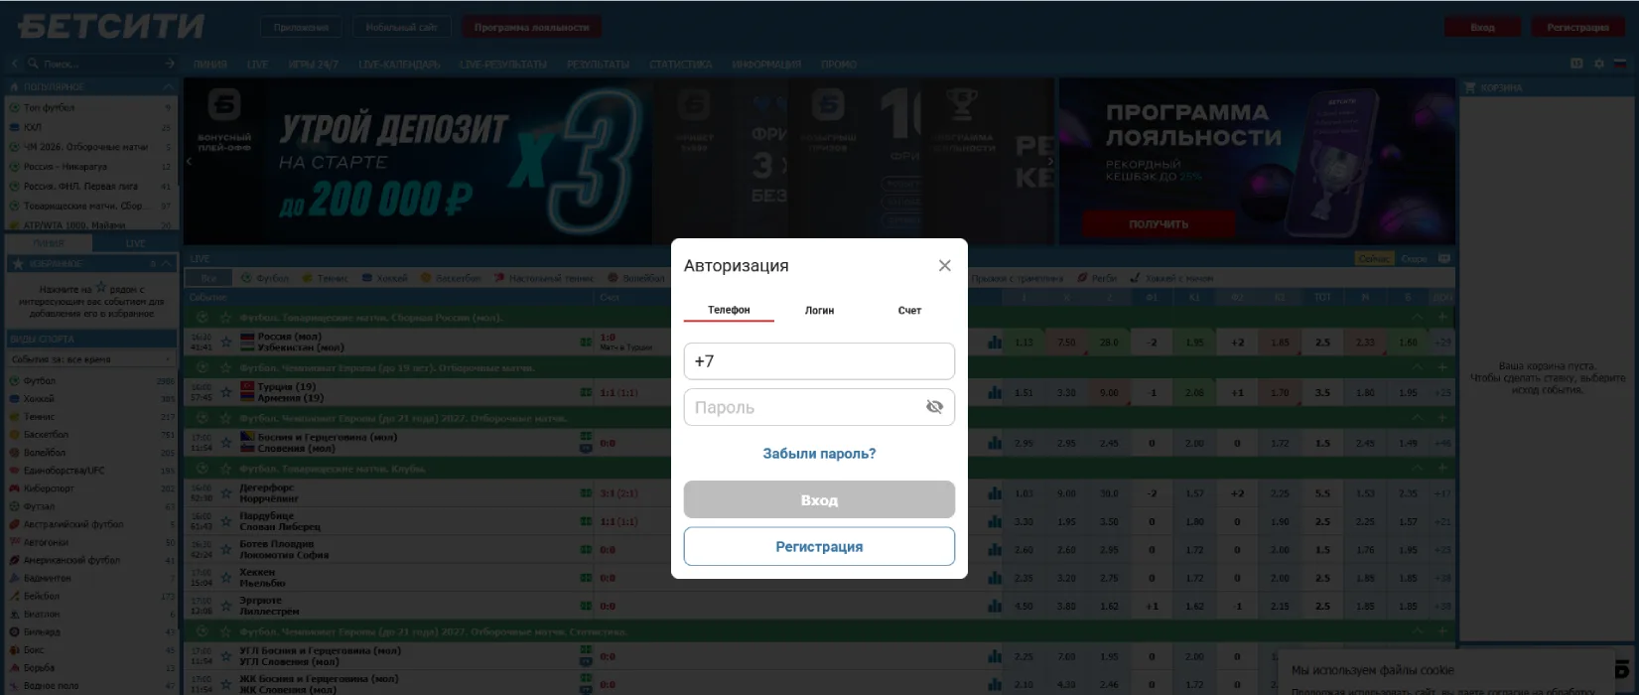Screen dimensions: 1639x695
Task: Focus the Пароль input field
Action: click(x=804, y=407)
